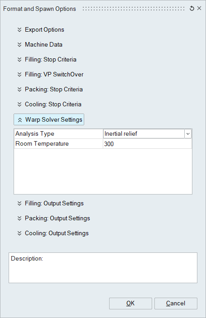
Task: Expand the Machine Data section
Action: pyautogui.click(x=40, y=45)
